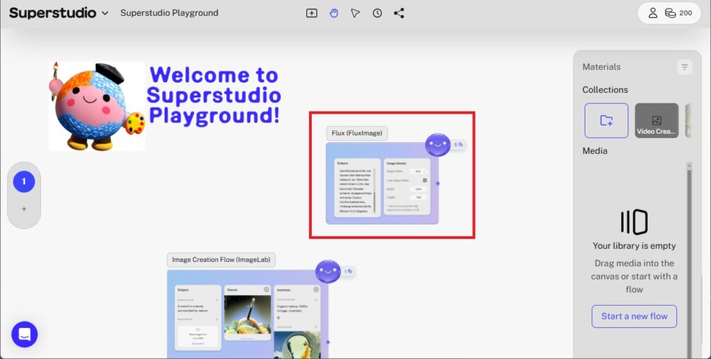Viewport: 711px width, 359px height.
Task: Click the Start a new flow button
Action: tap(634, 316)
